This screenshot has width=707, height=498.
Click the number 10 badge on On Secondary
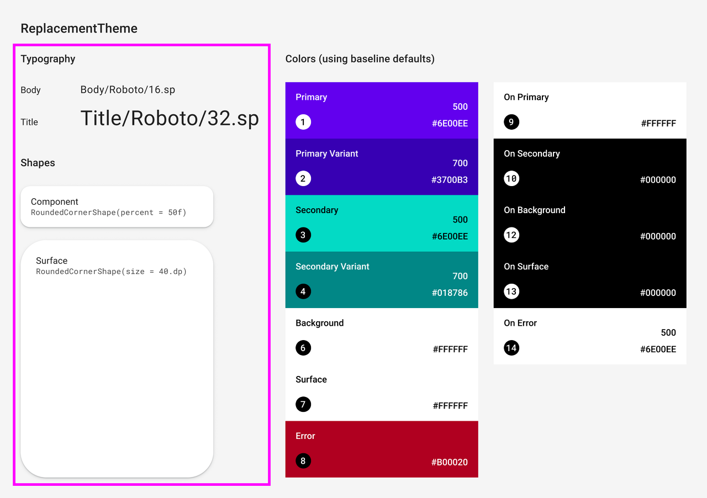coord(511,178)
